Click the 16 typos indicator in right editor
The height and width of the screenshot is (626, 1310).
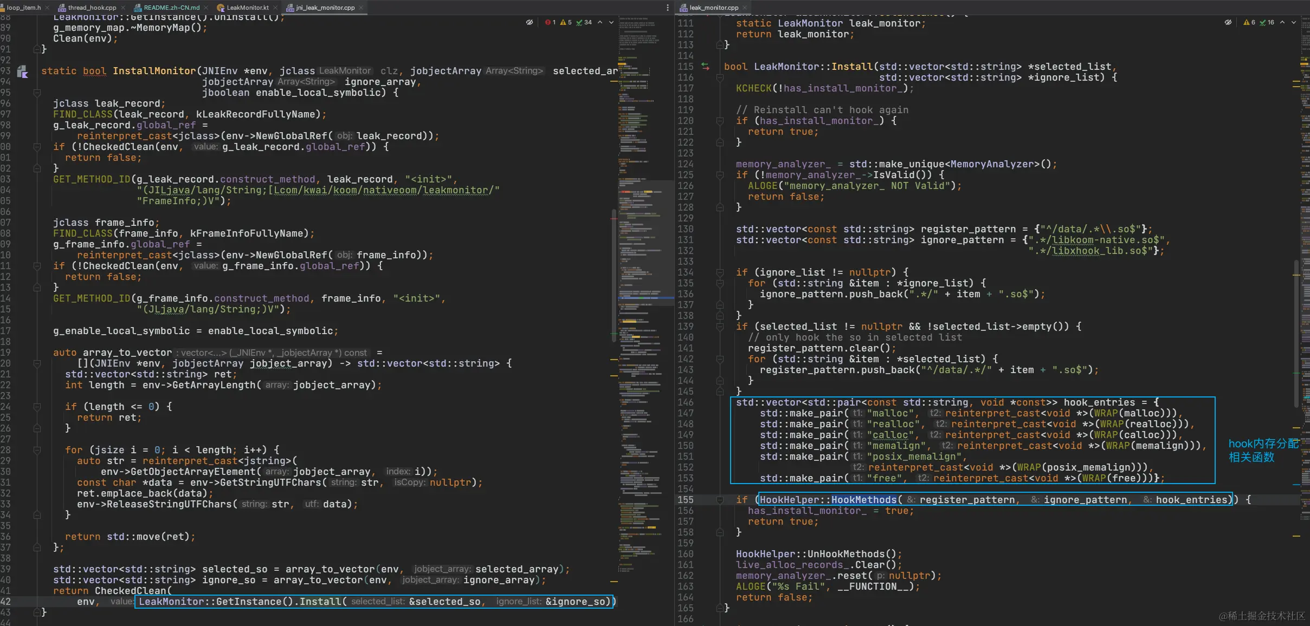point(1267,22)
